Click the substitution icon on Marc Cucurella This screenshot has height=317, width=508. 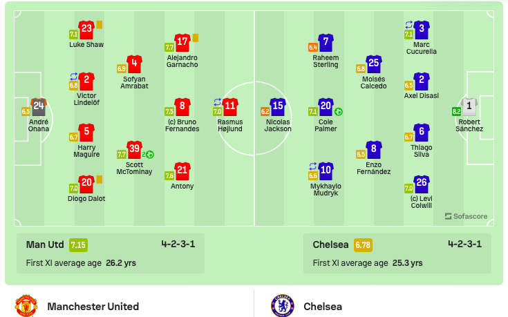(x=409, y=25)
